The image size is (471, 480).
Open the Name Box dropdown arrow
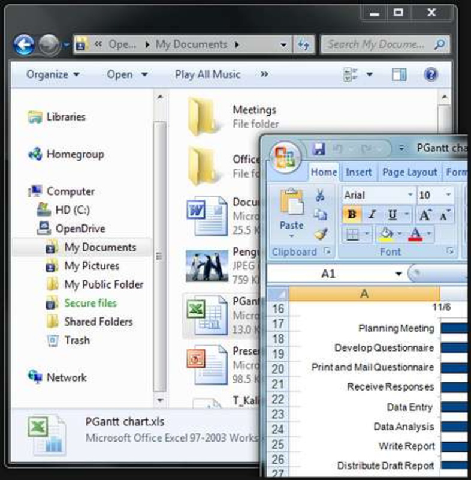pyautogui.click(x=398, y=274)
